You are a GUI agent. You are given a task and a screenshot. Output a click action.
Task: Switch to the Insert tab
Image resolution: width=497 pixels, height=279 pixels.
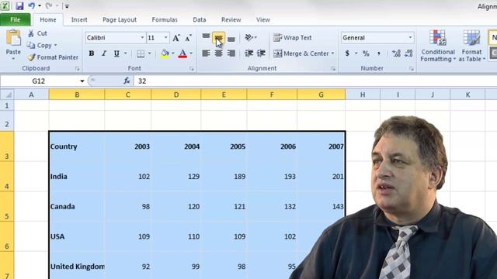79,19
